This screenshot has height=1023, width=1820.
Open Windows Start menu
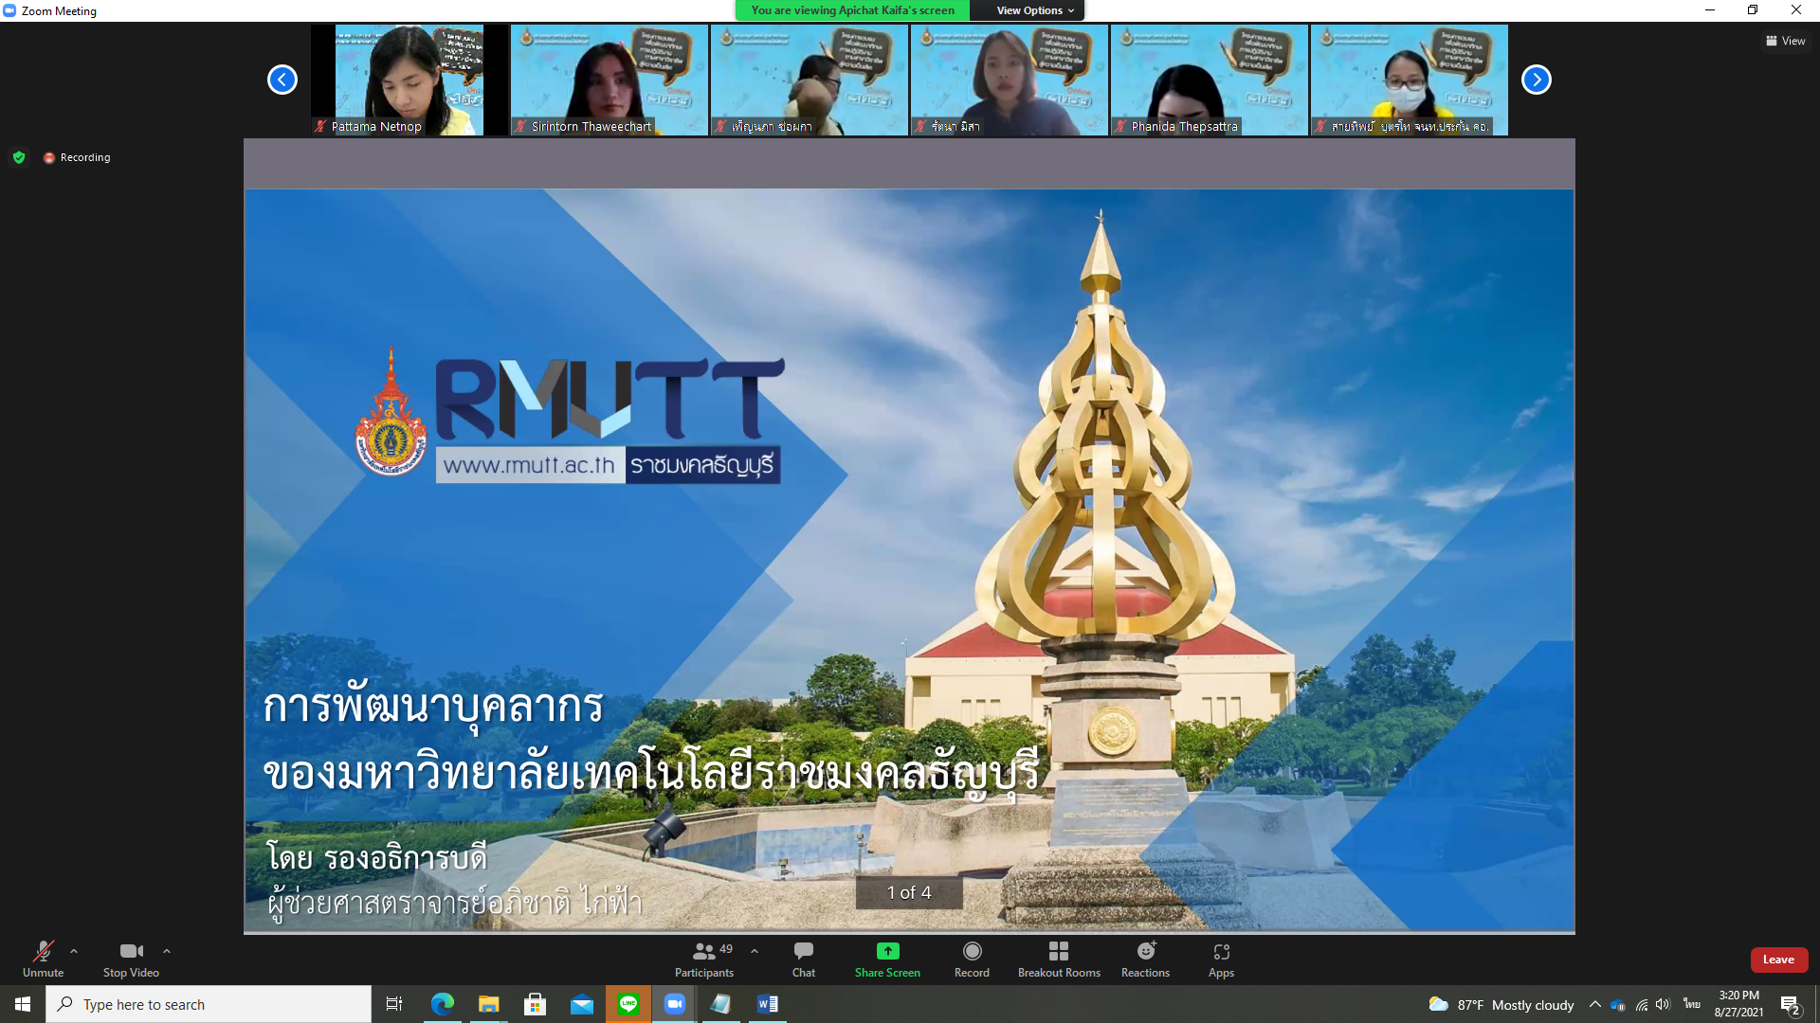click(23, 1004)
